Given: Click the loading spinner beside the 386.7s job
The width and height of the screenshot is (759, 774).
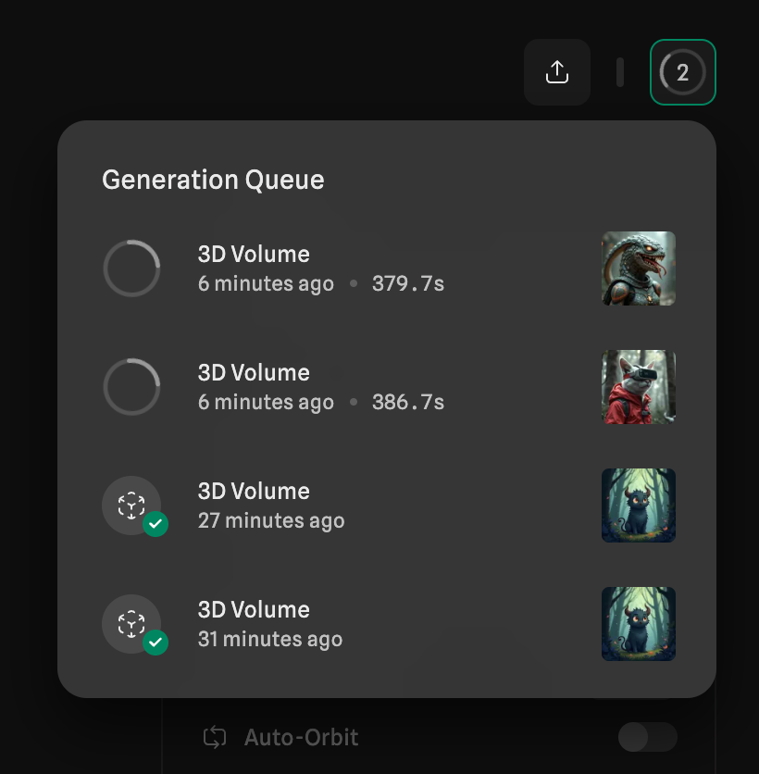Looking at the screenshot, I should [131, 387].
